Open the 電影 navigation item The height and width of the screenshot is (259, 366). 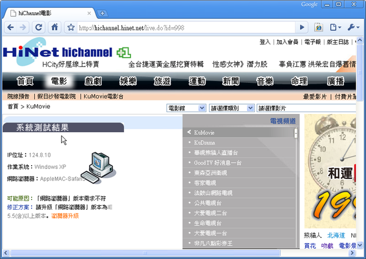coord(59,81)
